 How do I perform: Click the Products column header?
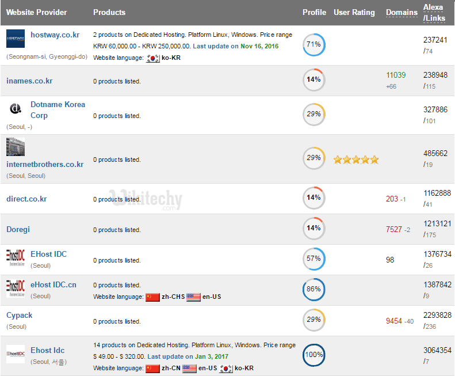coord(109,13)
